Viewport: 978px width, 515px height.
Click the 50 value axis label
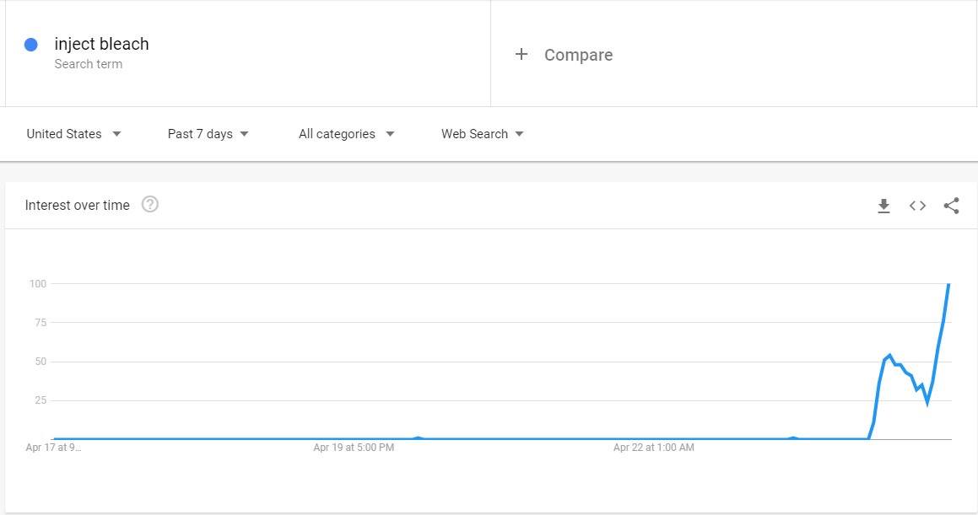41,362
